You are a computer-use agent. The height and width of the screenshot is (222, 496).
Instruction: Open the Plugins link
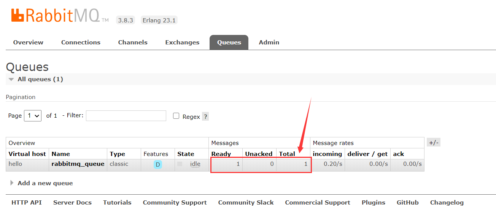[x=373, y=203]
